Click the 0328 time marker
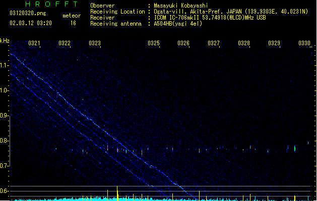 (244, 43)
